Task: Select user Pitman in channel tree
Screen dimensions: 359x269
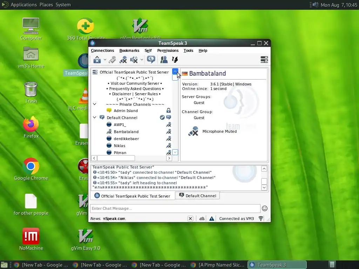Action: click(120, 153)
